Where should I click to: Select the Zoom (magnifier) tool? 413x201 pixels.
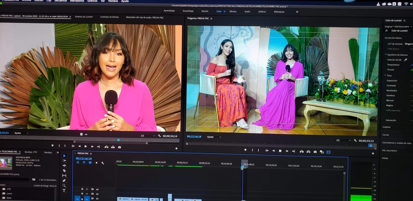(64, 186)
